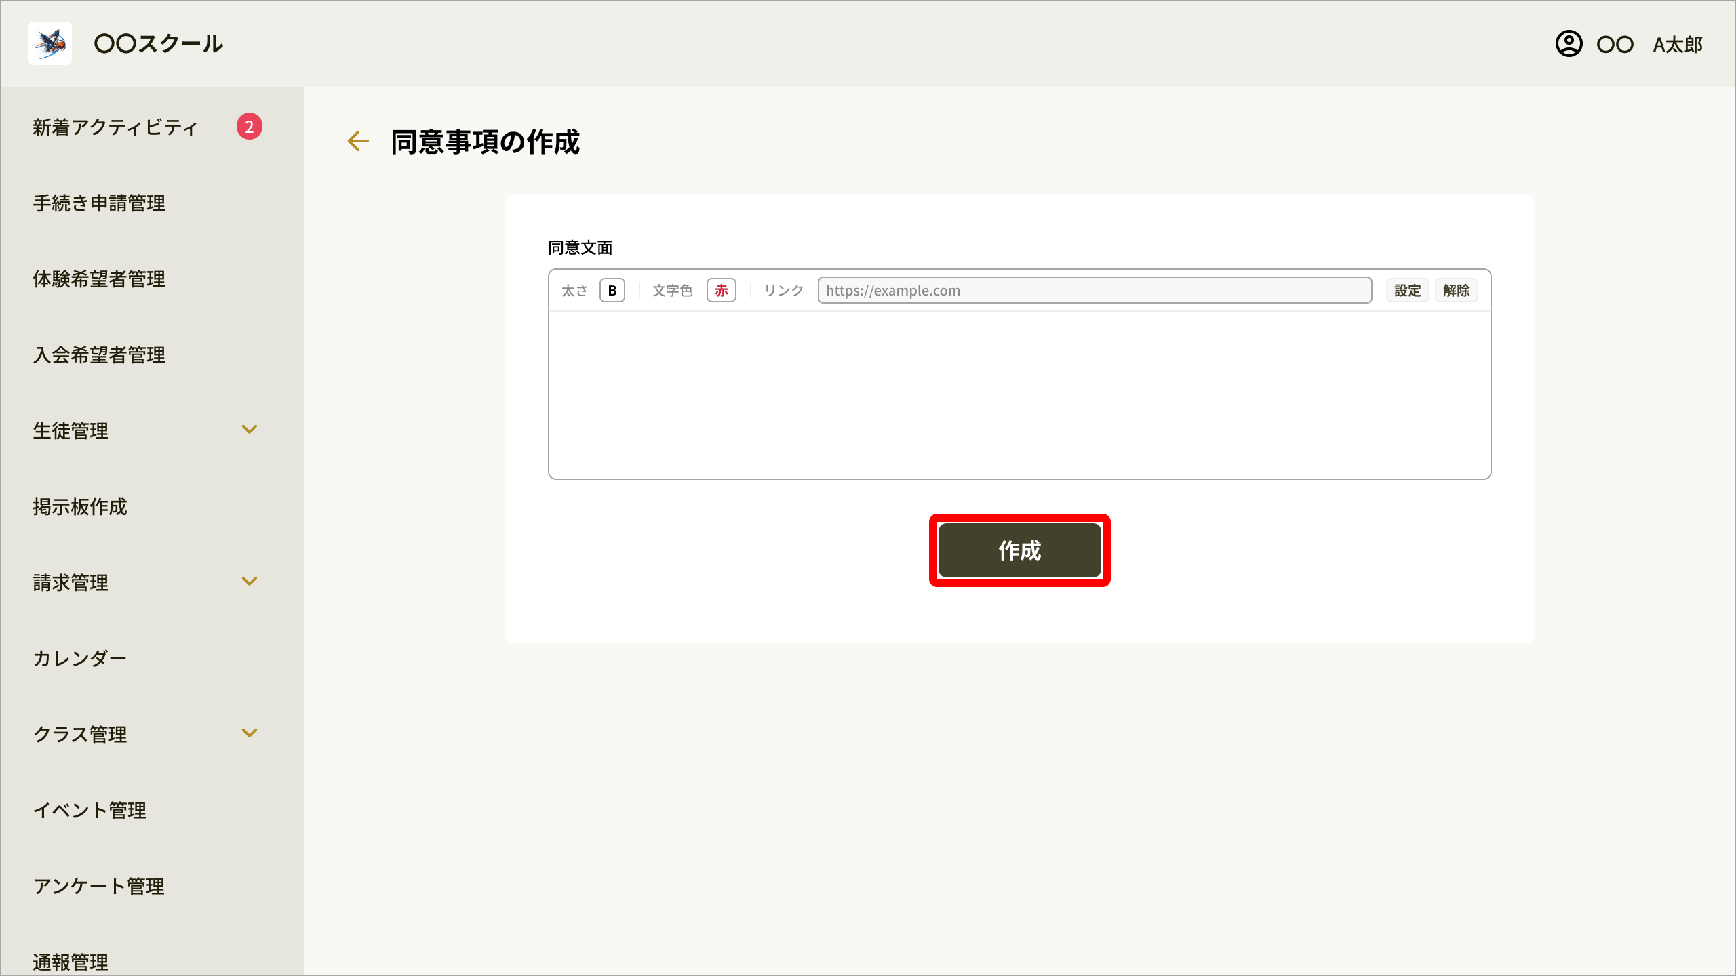The width and height of the screenshot is (1736, 976).
Task: Click the 文字色 toolbar label
Action: pos(672,291)
